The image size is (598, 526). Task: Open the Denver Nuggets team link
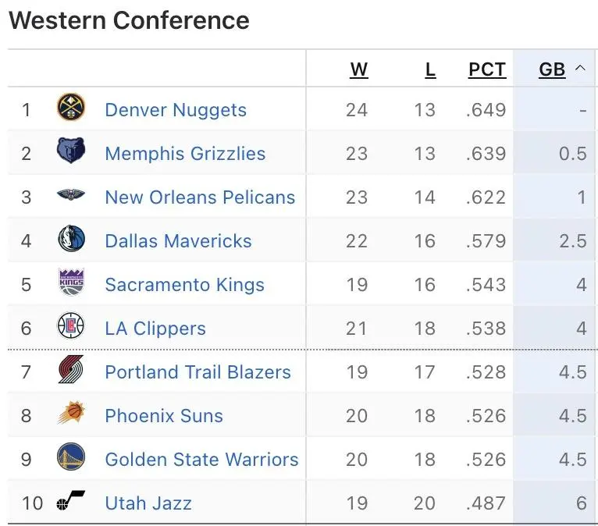(x=176, y=110)
